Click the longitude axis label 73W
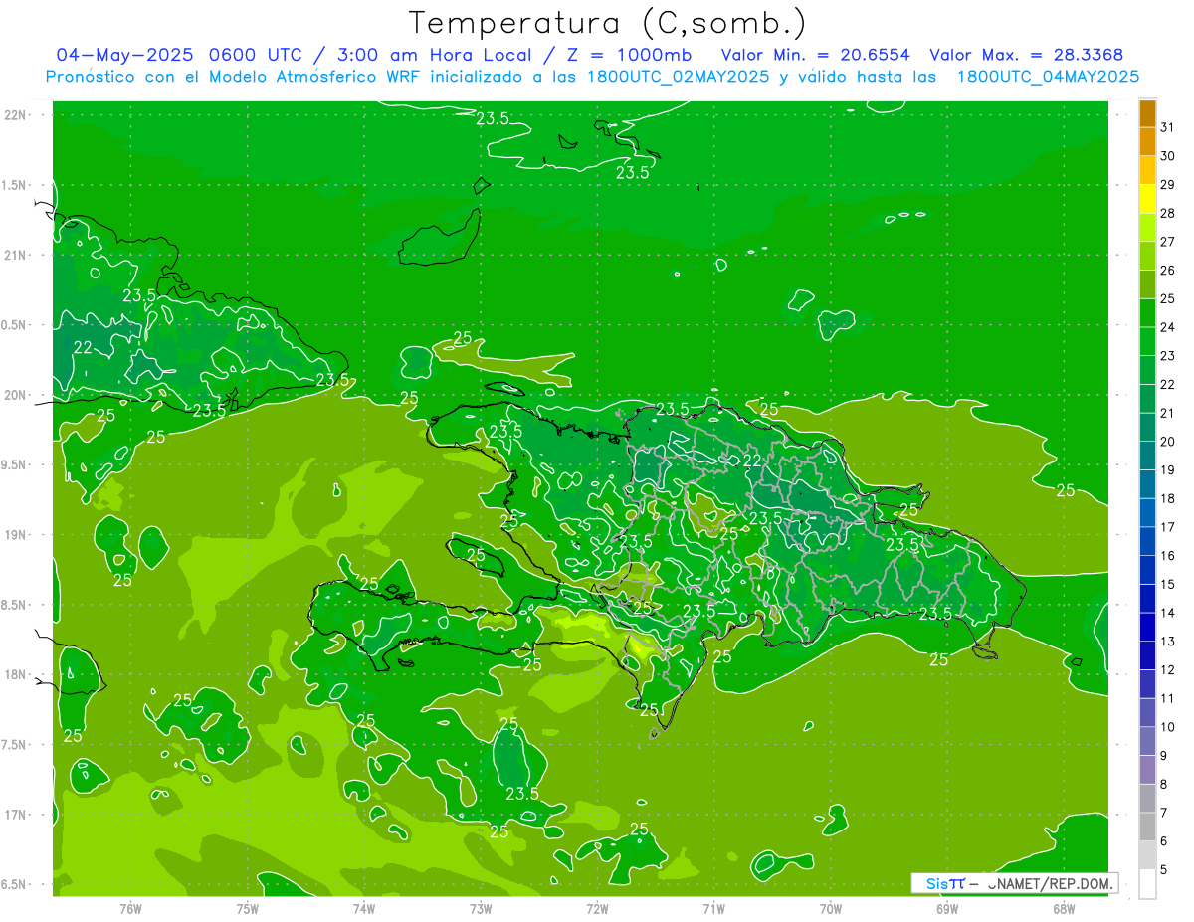 [x=481, y=908]
